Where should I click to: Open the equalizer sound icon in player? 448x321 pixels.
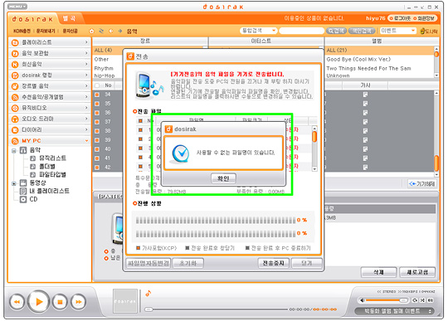click(430, 300)
